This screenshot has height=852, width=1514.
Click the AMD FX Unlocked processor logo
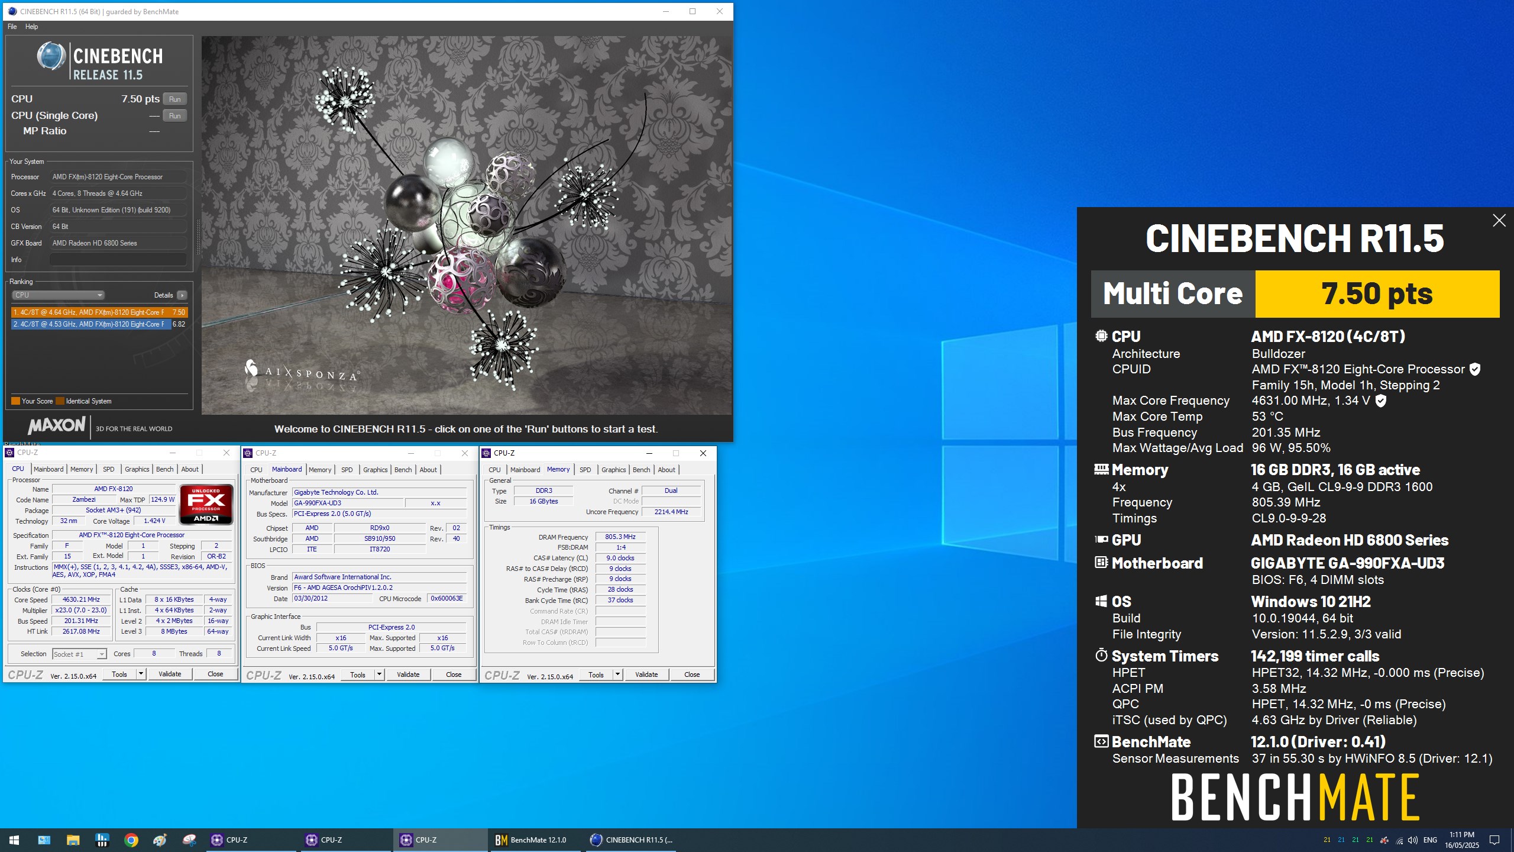click(x=206, y=504)
